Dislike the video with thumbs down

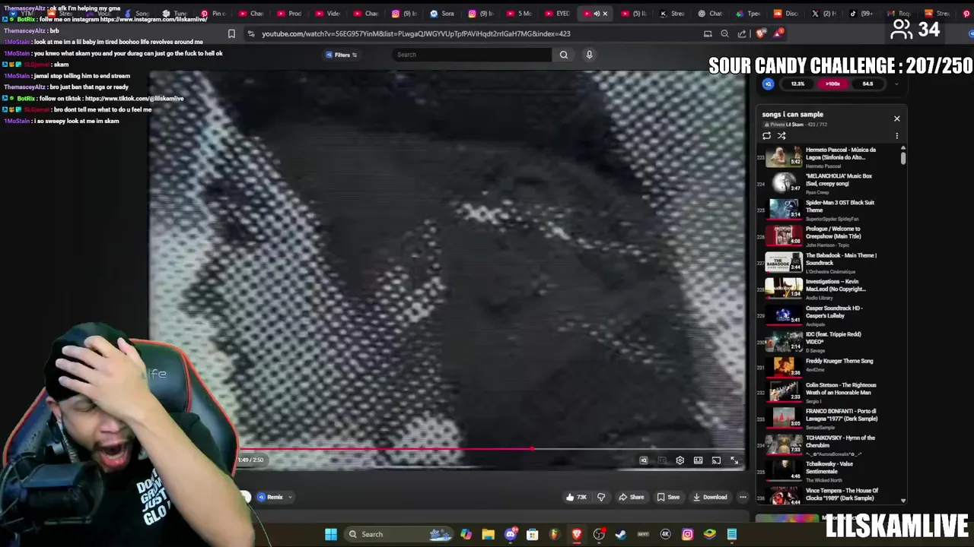[601, 497]
